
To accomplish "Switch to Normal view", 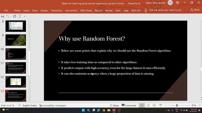I will point(142,105).
